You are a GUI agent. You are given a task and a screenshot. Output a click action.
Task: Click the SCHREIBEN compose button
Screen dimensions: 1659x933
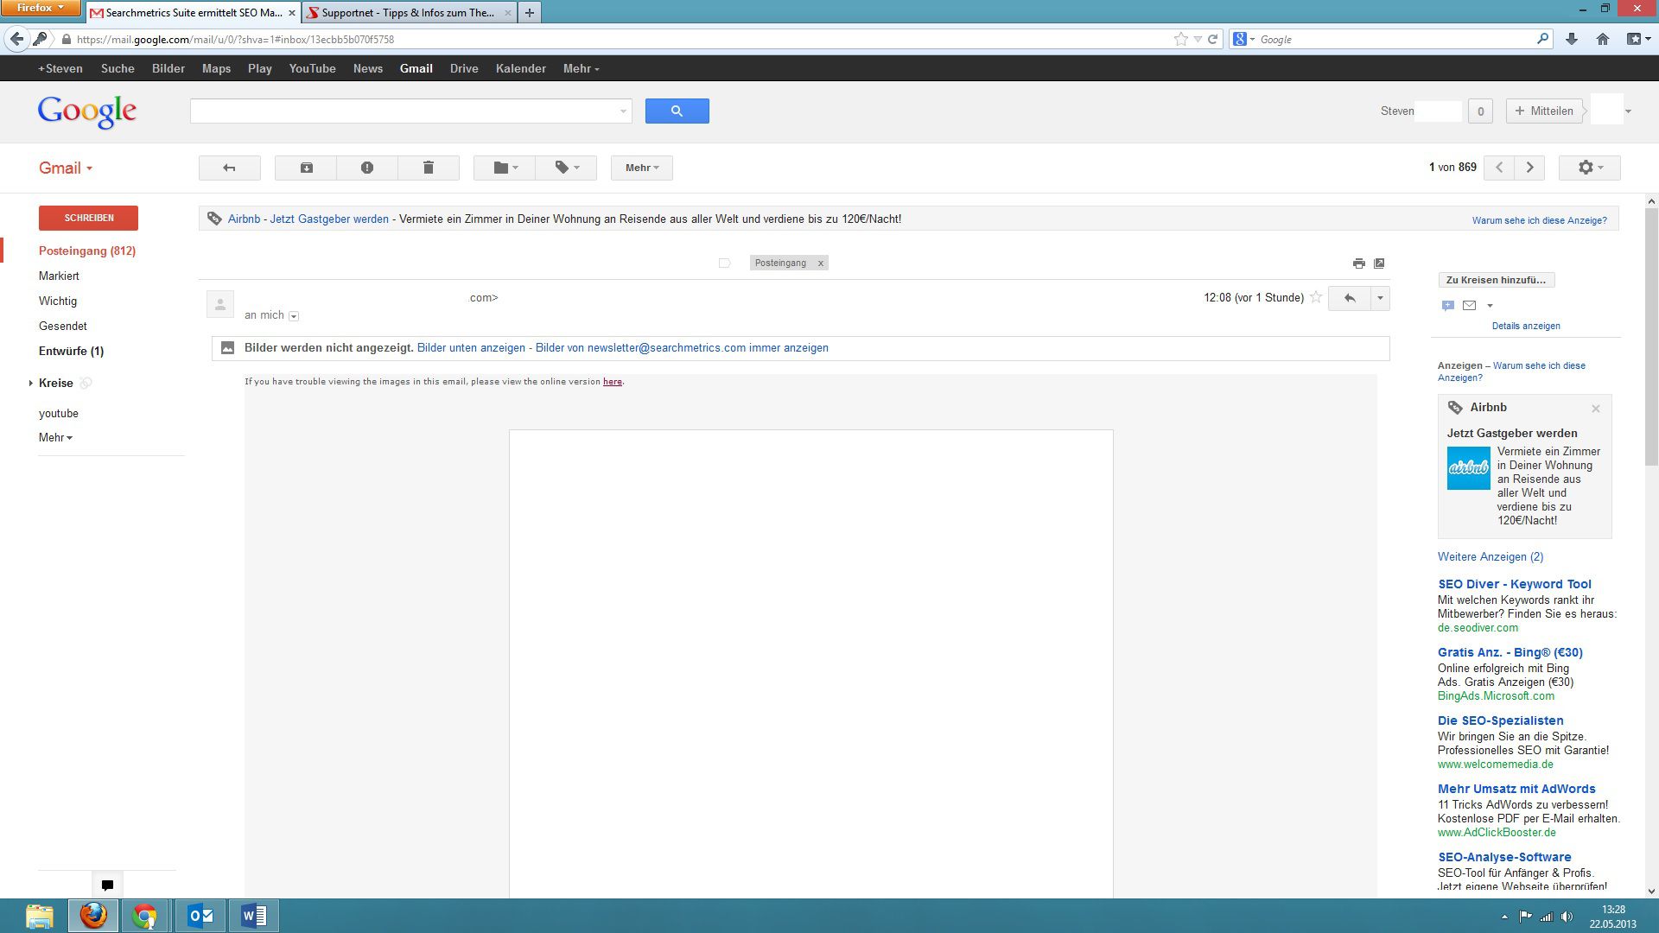pos(88,218)
